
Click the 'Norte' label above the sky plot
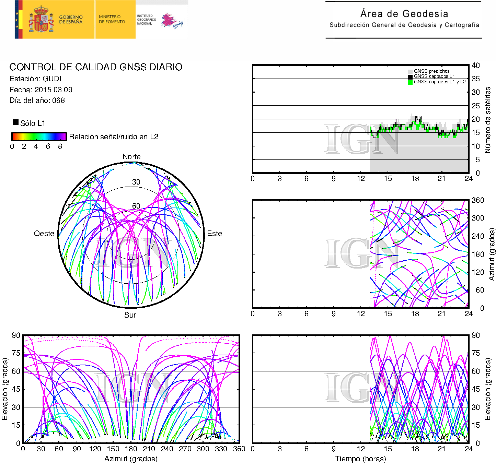point(131,157)
